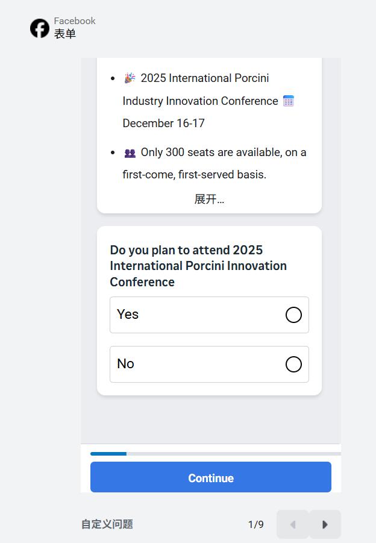Click the Only 300 seats available text
Viewport: 376px width, 543px height.
223,152
